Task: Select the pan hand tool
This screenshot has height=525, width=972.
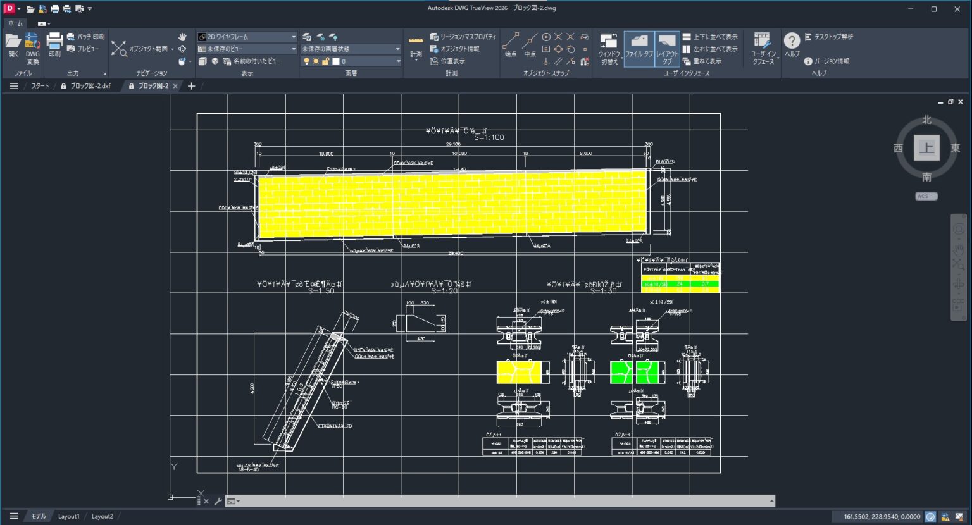Action: pyautogui.click(x=182, y=37)
